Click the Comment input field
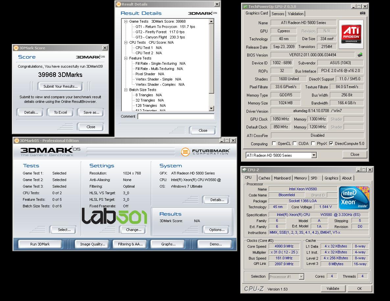This screenshot has height=301, width=390. point(176,117)
